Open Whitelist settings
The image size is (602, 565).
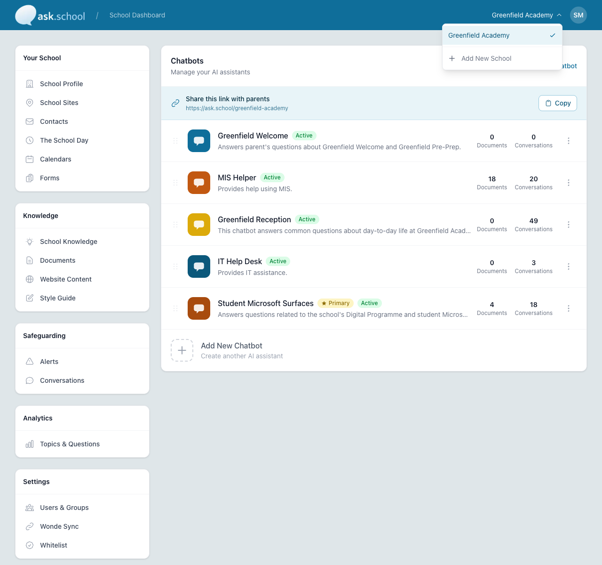click(x=82, y=545)
